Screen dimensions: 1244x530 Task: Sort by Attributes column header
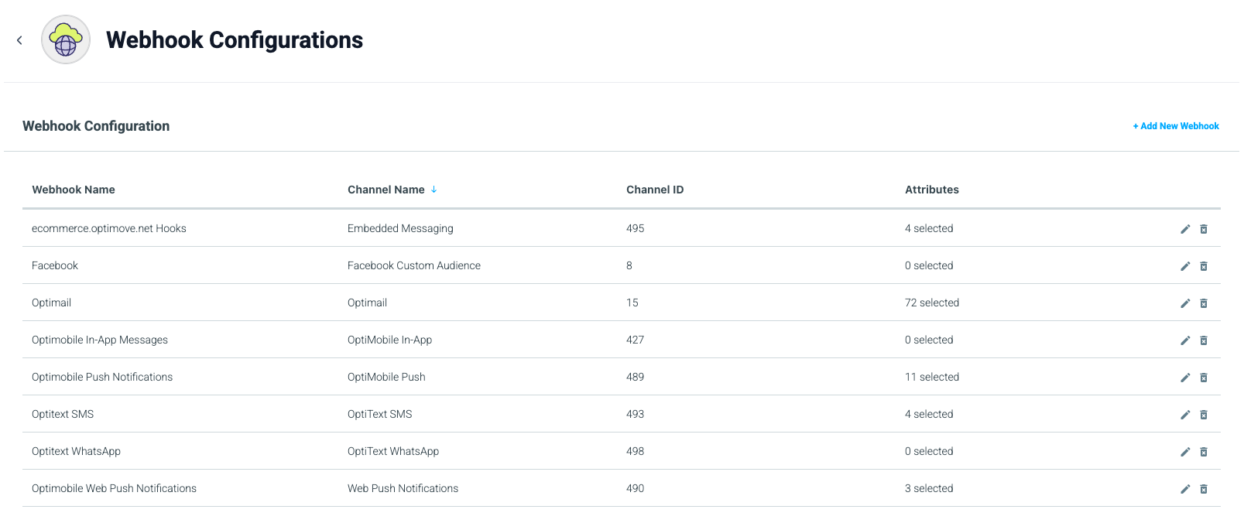tap(932, 190)
